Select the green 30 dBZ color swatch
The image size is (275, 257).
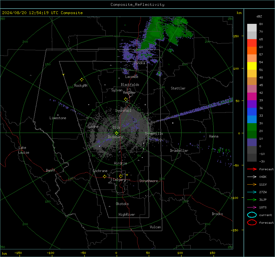tap(252, 127)
